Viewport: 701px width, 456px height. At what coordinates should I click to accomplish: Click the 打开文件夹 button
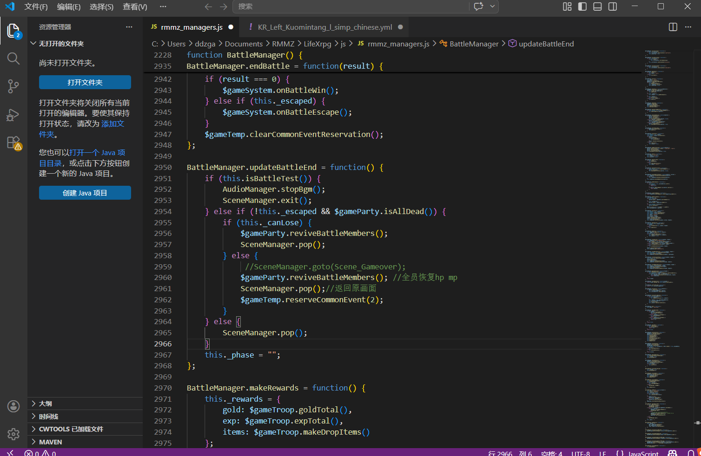pyautogui.click(x=85, y=82)
